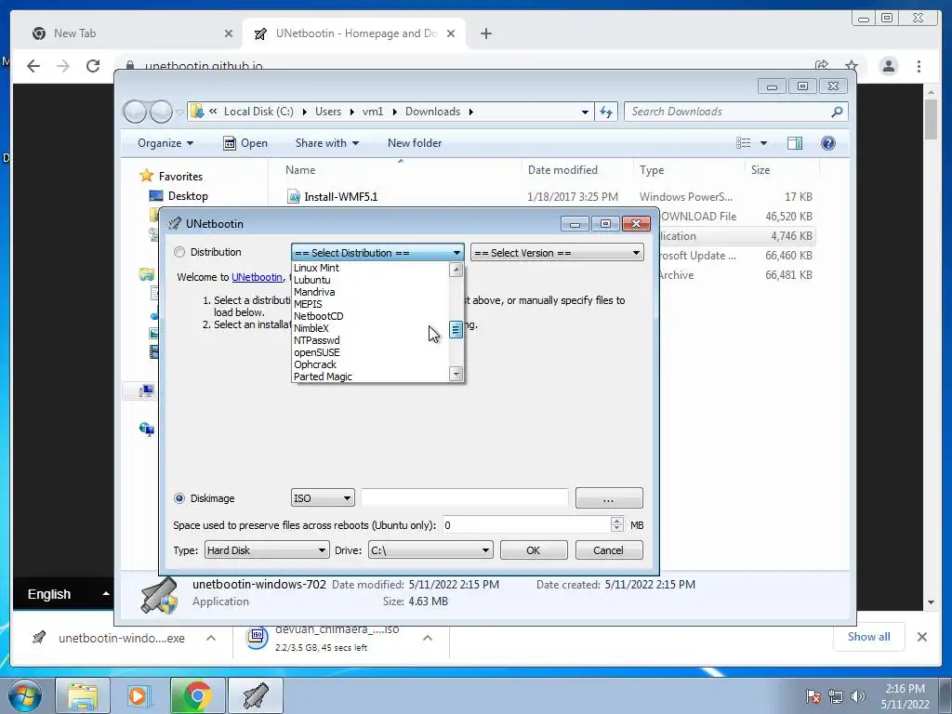The height and width of the screenshot is (714, 952).
Task: Select Desktop in Favorites
Action: [188, 196]
